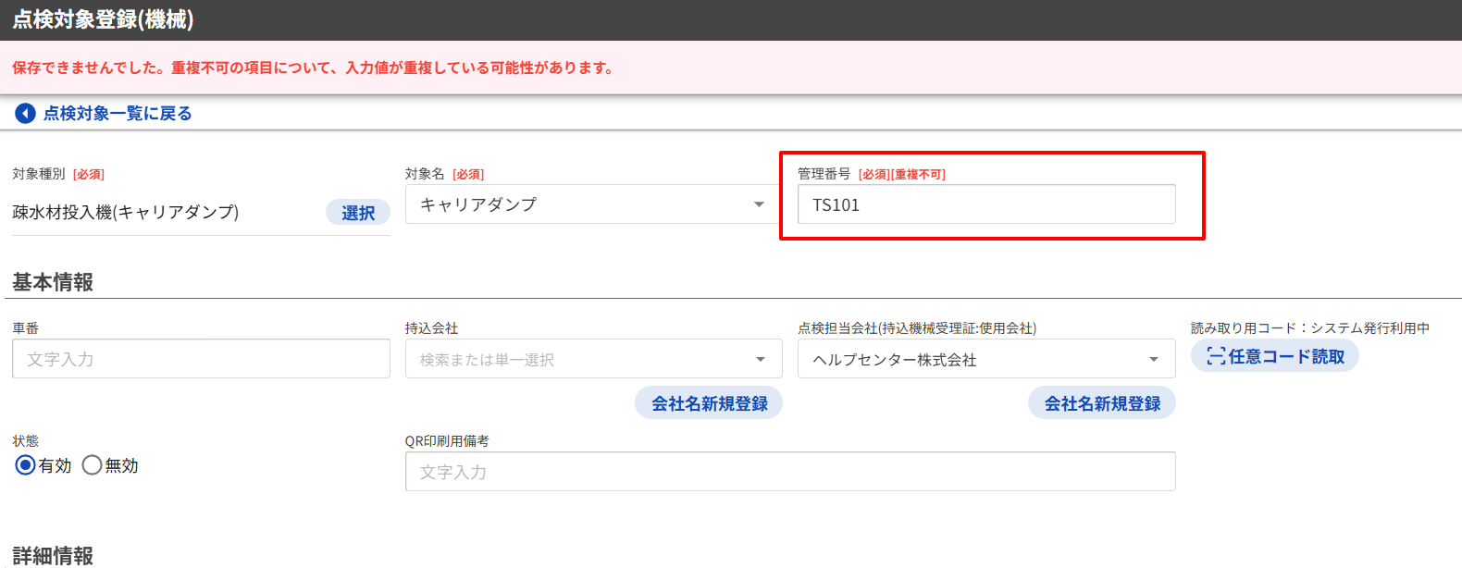The image size is (1462, 568).
Task: Click the 有効 label text
Action: coord(56,466)
